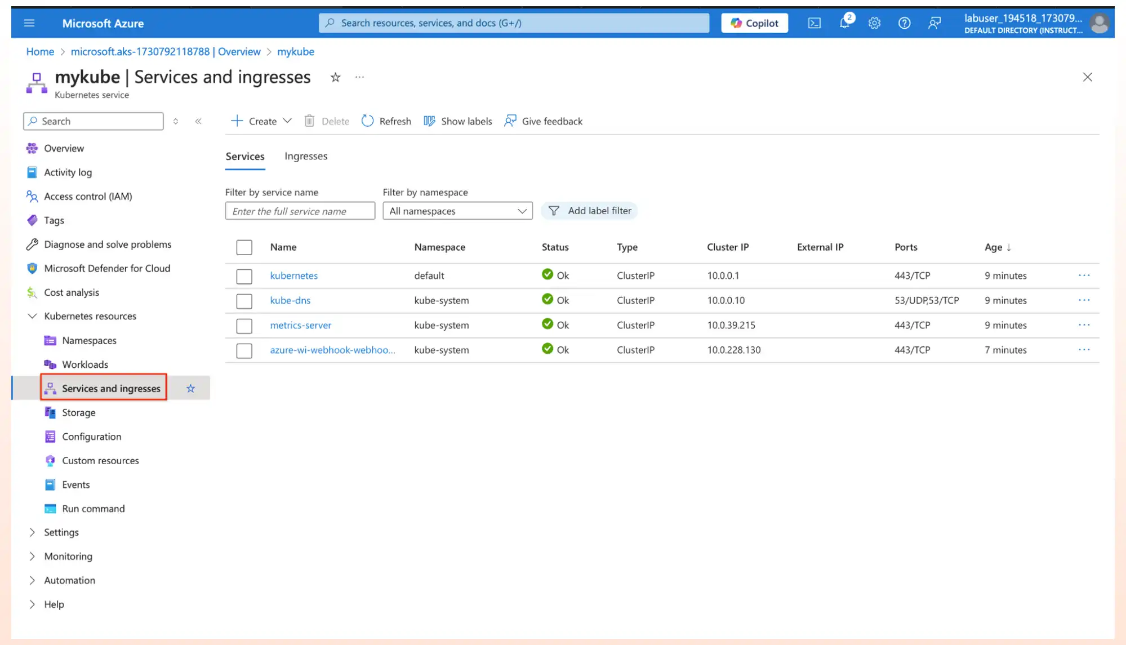Click the Cost analysis icon
Screen dimensions: 1126x645
[32, 292]
